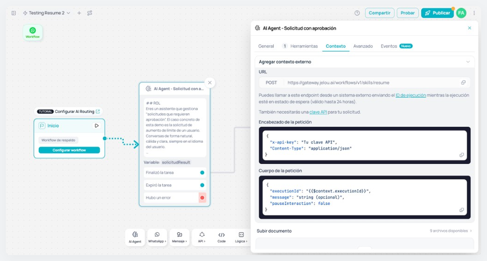
Task: Close the AI Agent side panel
Action: (469, 28)
